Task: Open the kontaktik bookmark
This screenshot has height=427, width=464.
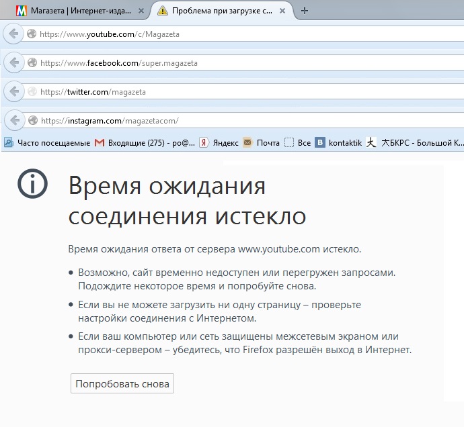Action: coord(338,143)
